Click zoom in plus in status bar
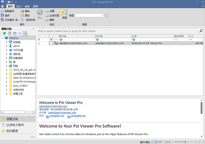 [x=200, y=142]
